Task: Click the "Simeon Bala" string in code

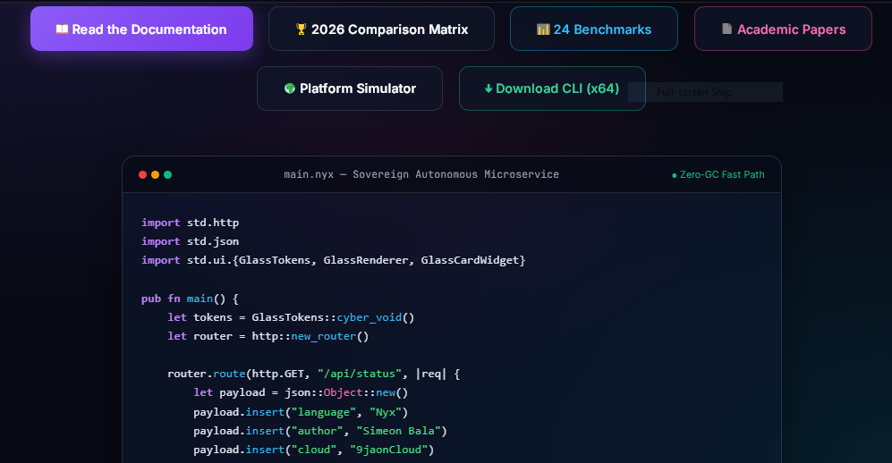Action: [399, 431]
